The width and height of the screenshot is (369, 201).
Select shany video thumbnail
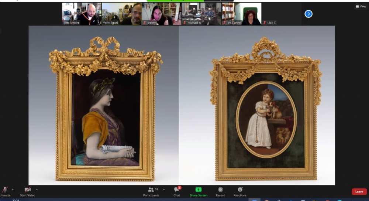162,14
